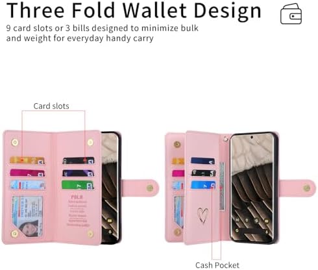This screenshot has height=270, width=318.
Task: Click the magenta card in left wallet
Action: 27,173
